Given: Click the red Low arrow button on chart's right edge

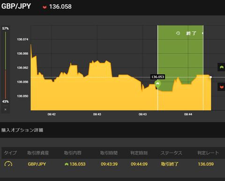Looking at the screenshot, I should pos(221,87).
